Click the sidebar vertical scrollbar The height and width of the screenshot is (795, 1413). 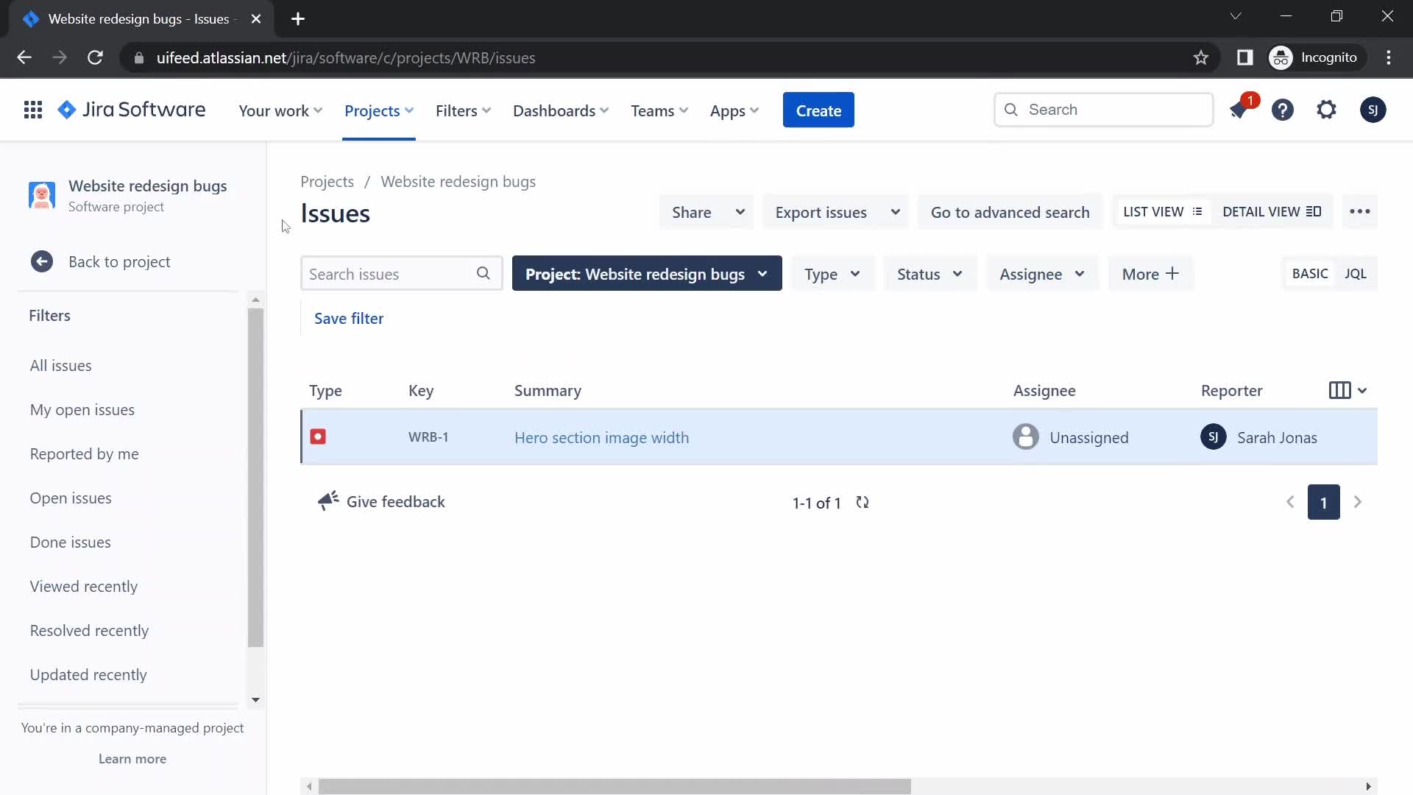point(255,477)
